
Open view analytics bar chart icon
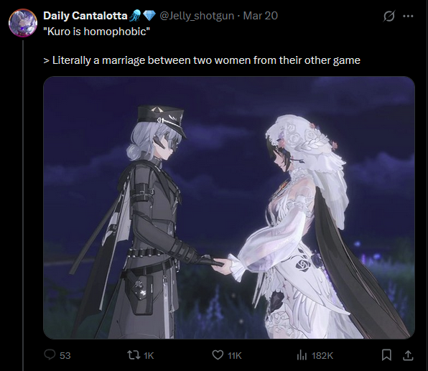pyautogui.click(x=302, y=355)
